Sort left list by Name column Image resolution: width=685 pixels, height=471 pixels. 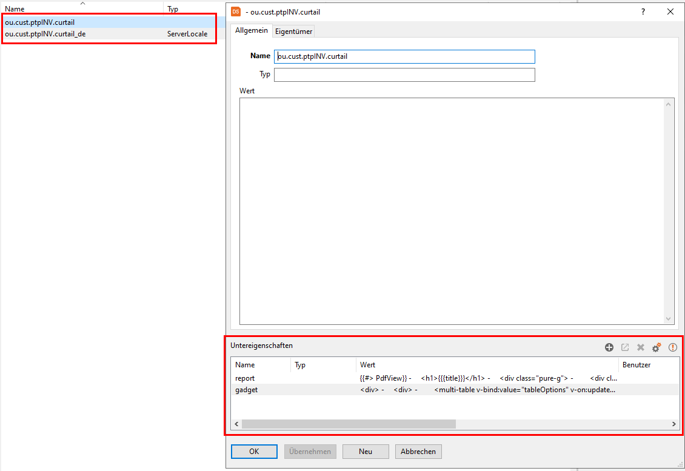82,8
